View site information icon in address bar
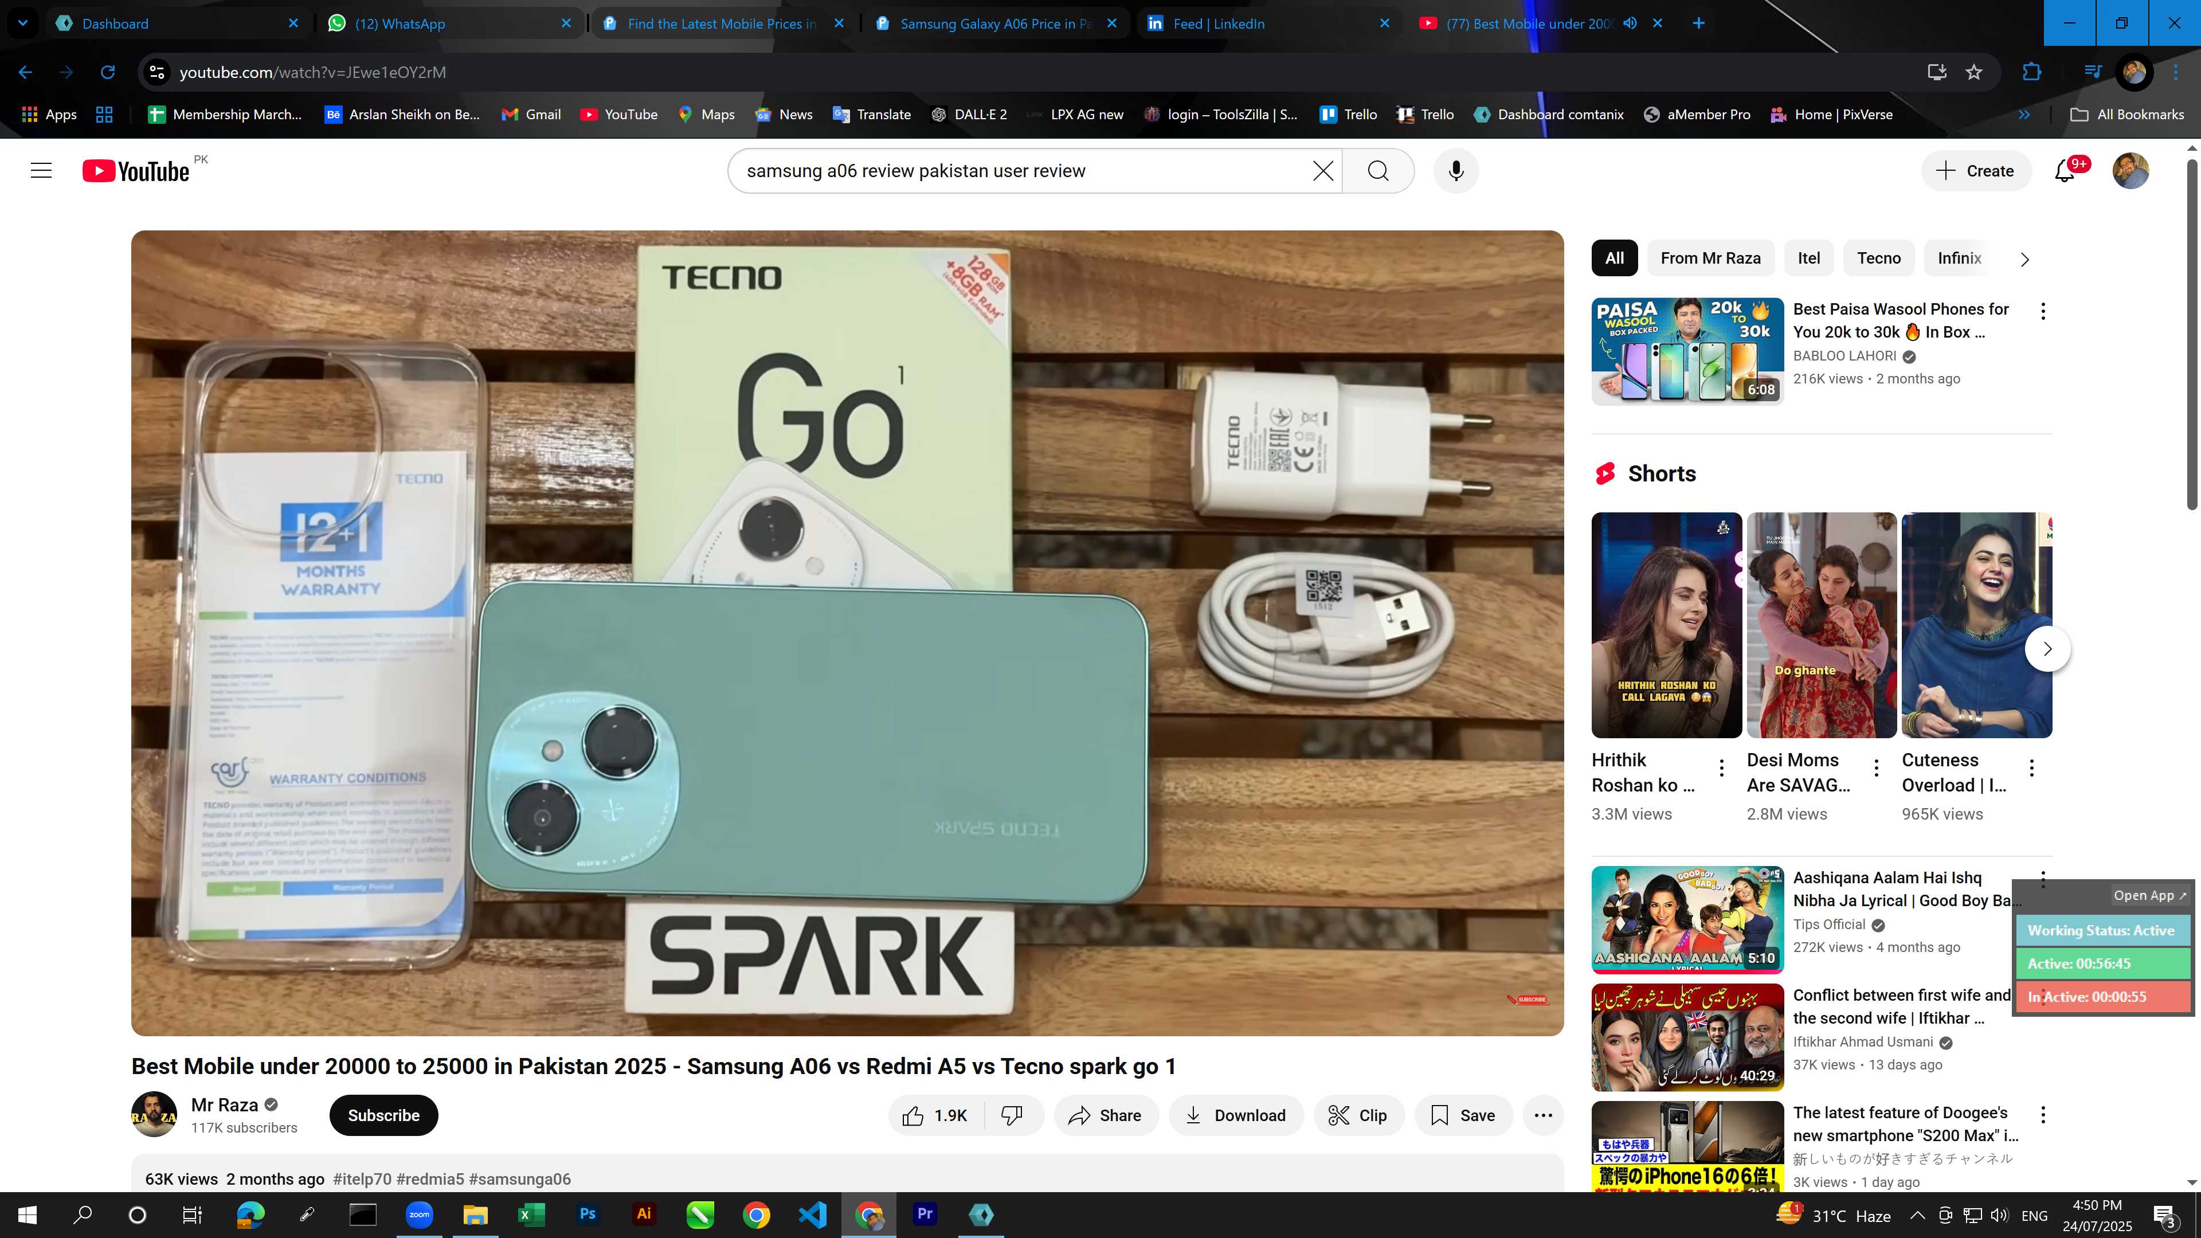Image resolution: width=2201 pixels, height=1238 pixels. tap(157, 73)
